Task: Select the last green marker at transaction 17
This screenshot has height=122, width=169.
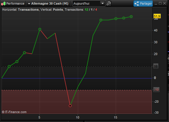Action: tap(131, 17)
